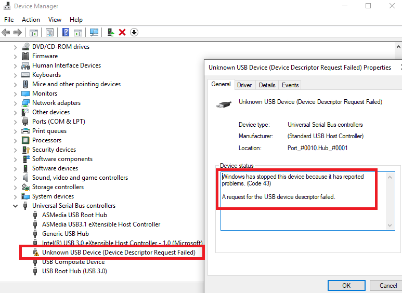402x293 pixels.
Task: Switch to the Driver tab
Action: click(x=244, y=85)
